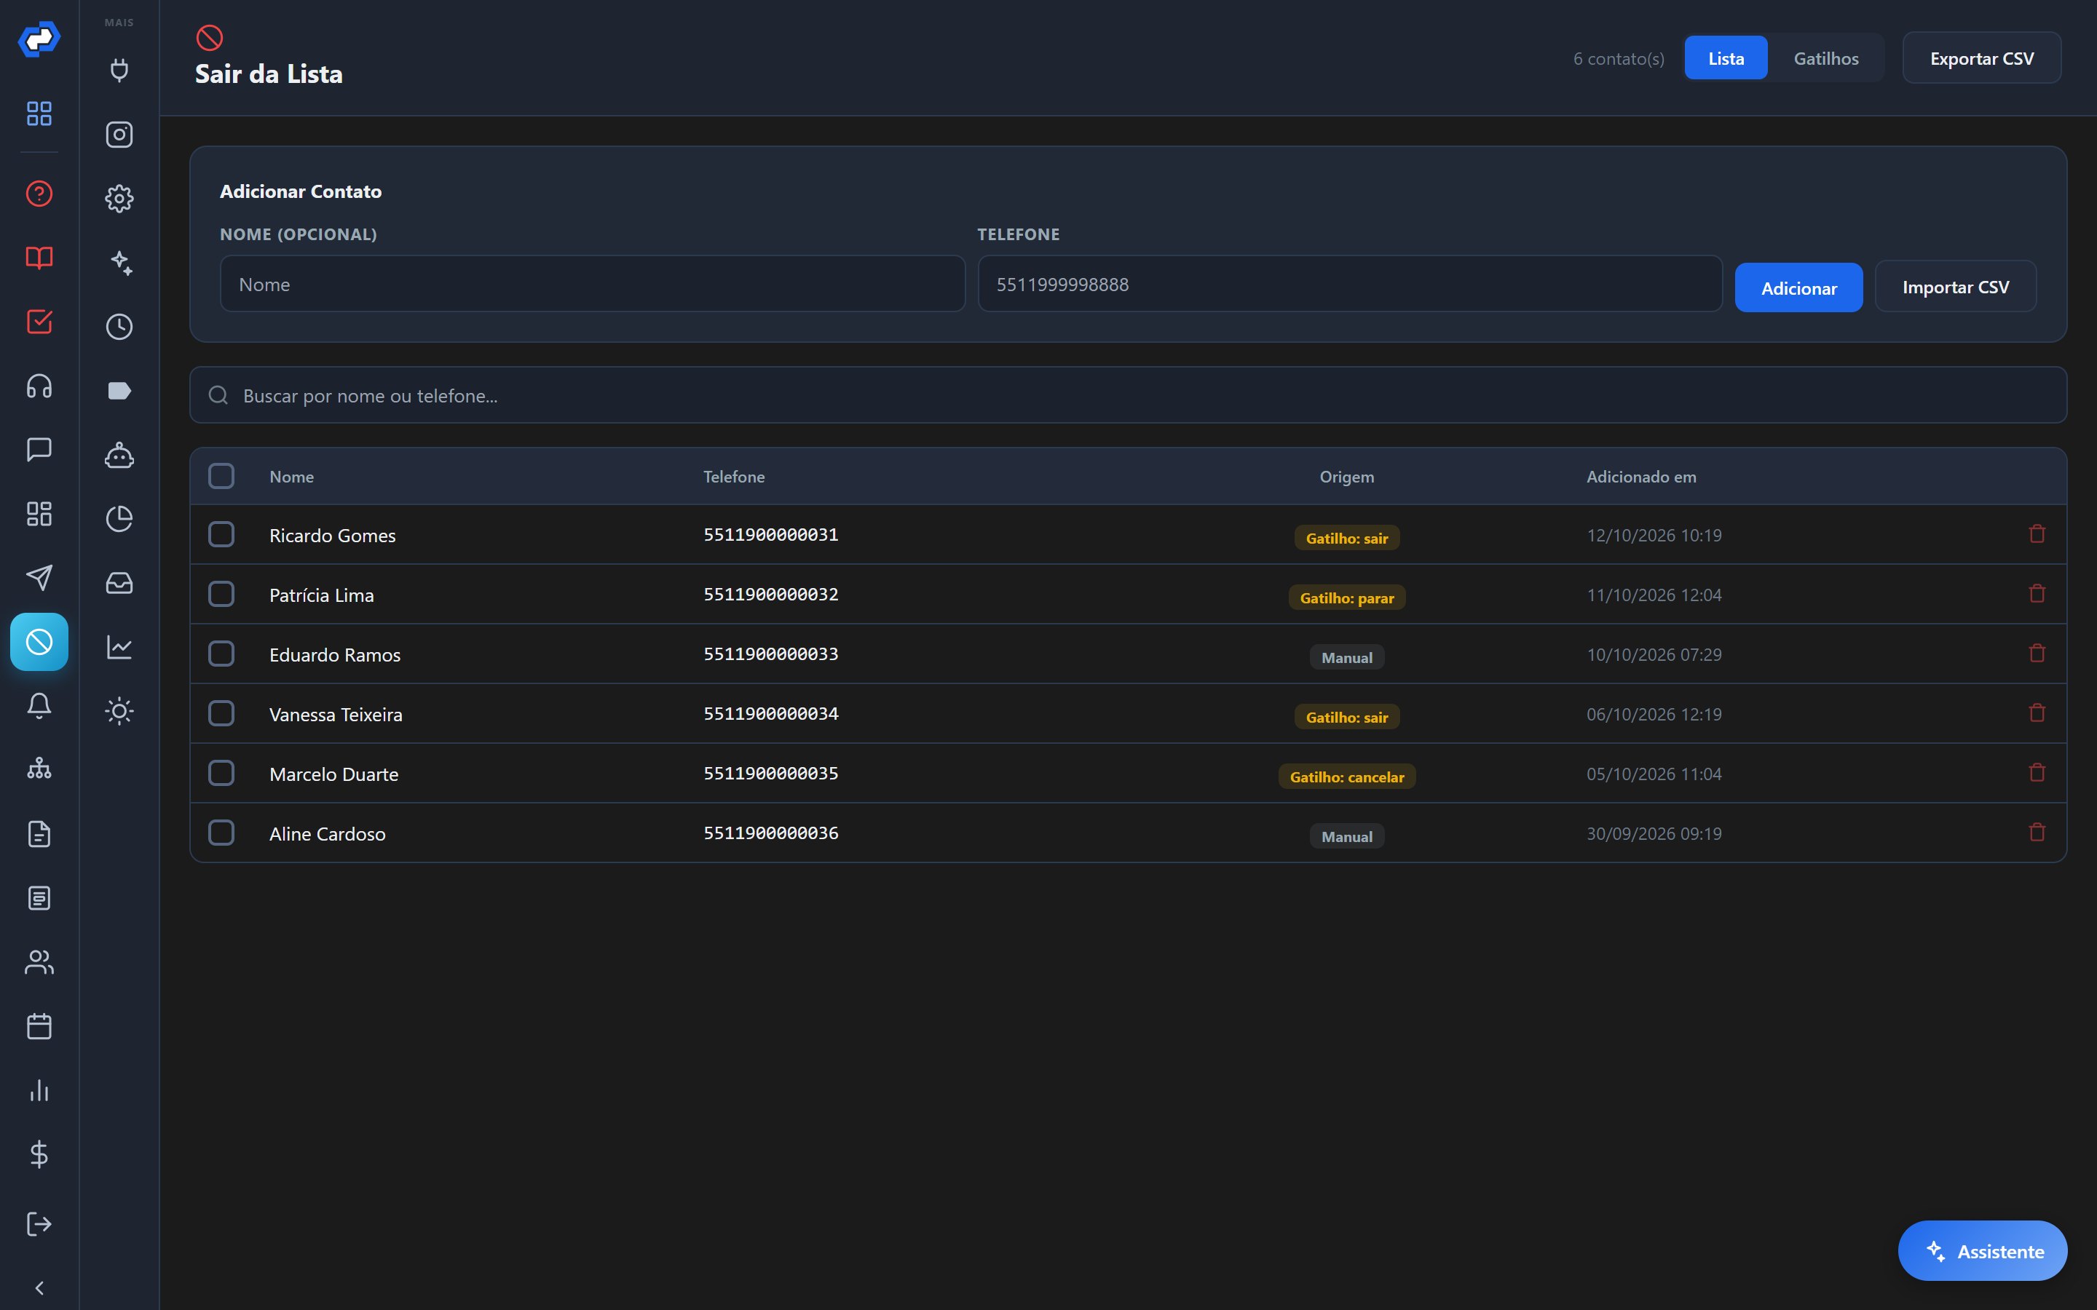Open the clock history icon
This screenshot has width=2097, height=1310.
pyautogui.click(x=119, y=327)
